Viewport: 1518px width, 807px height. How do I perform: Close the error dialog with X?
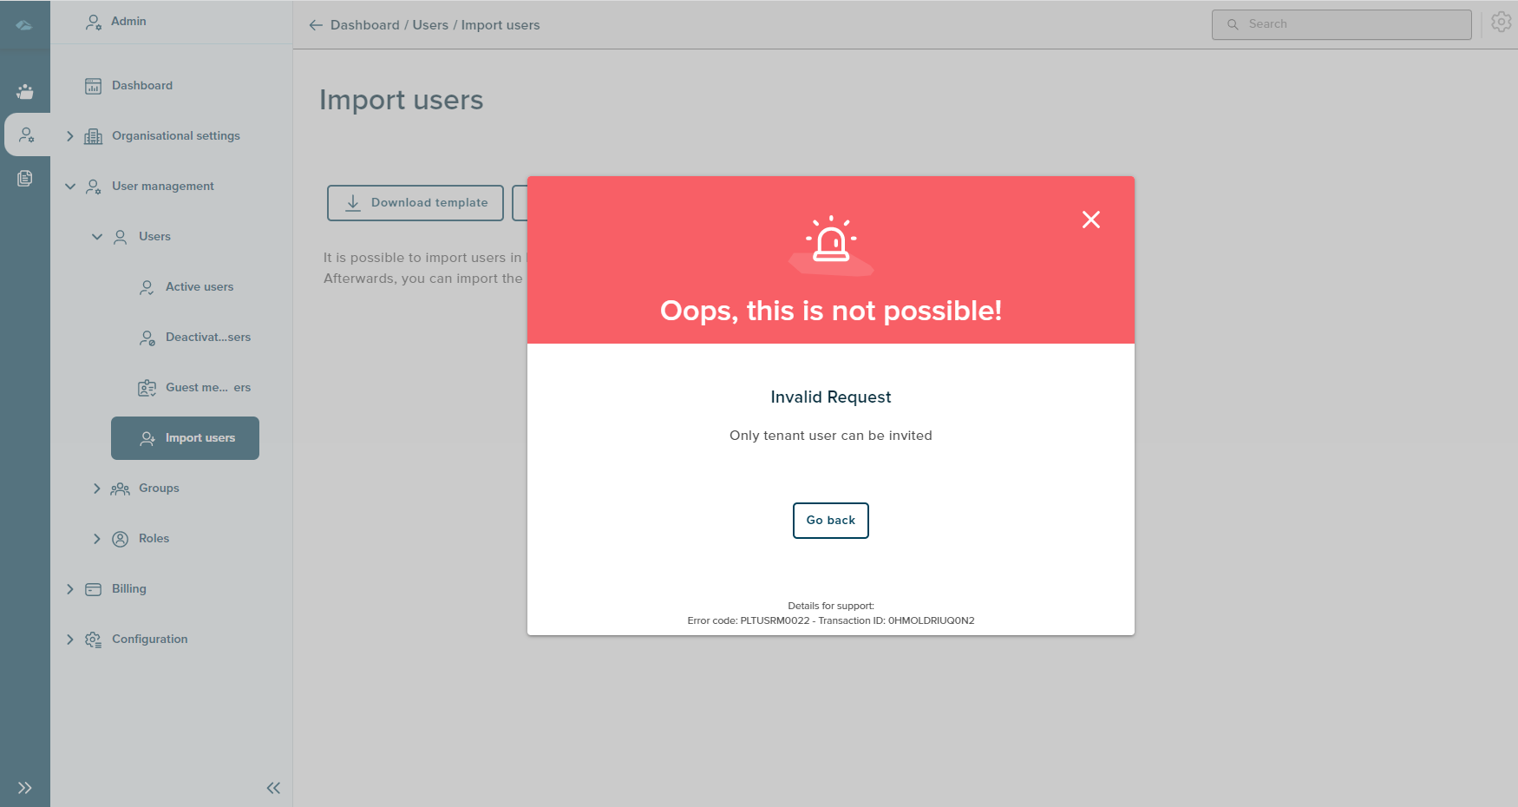pos(1090,220)
